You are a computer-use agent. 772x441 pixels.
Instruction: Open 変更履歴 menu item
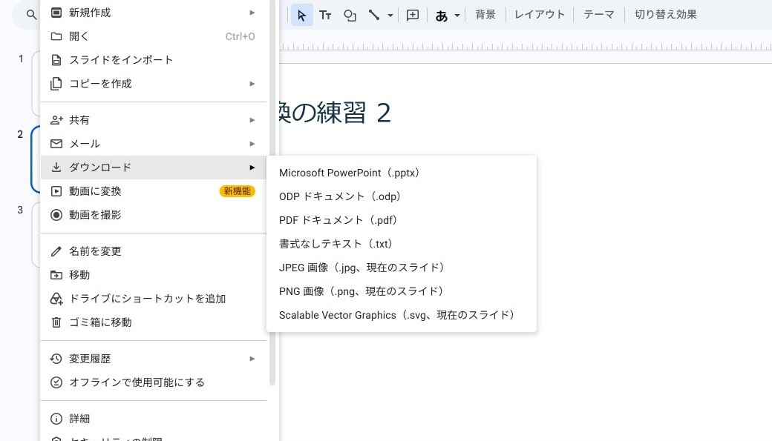154,359
